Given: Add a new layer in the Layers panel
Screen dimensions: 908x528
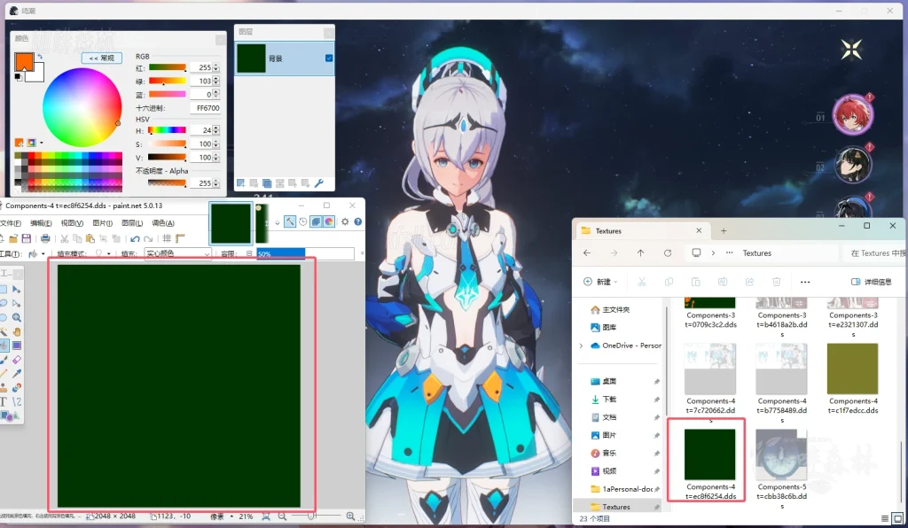Looking at the screenshot, I should click(x=241, y=183).
